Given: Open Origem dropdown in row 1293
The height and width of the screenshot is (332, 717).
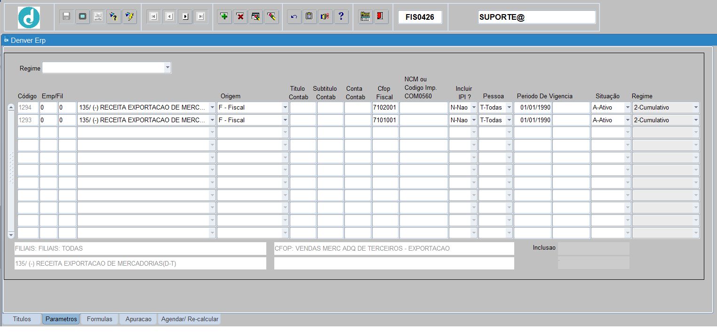Looking at the screenshot, I should 285,120.
